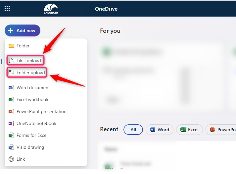Click the Recent heading

[x=109, y=129]
